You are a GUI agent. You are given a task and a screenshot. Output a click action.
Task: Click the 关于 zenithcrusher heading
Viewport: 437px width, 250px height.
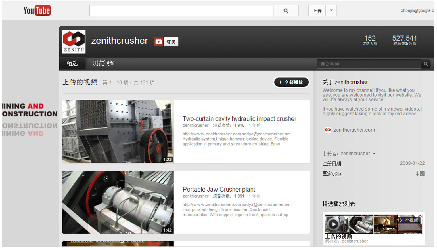(345, 82)
